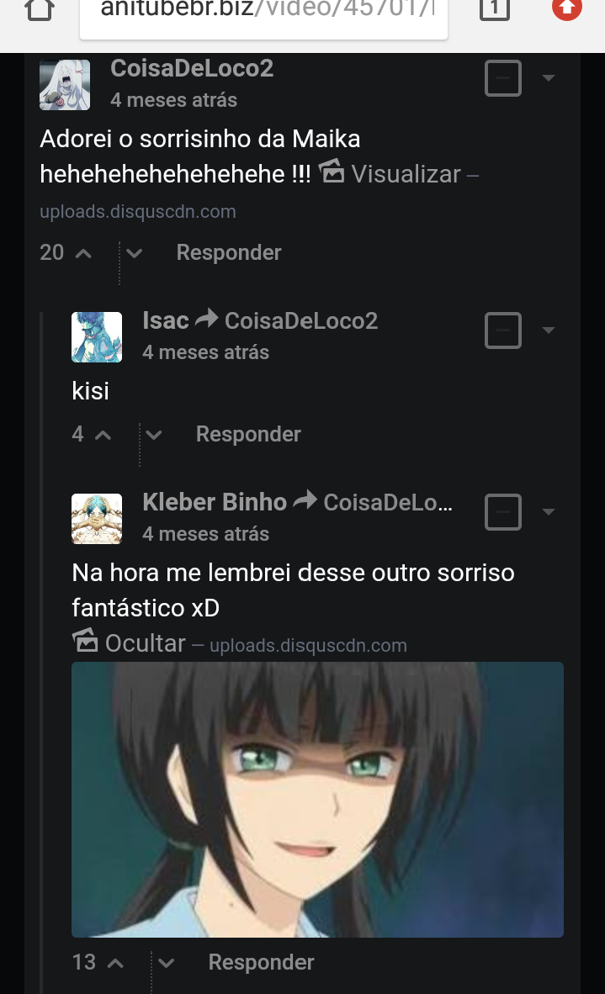Click Ocultar to hide the image

(x=145, y=643)
